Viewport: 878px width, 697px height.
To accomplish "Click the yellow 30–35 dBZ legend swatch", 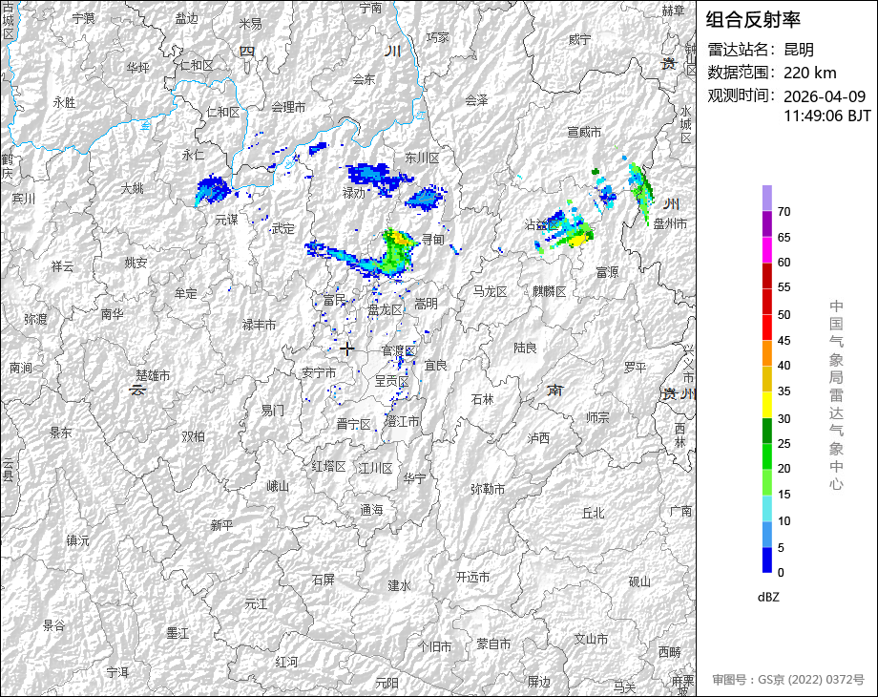I will click(767, 405).
